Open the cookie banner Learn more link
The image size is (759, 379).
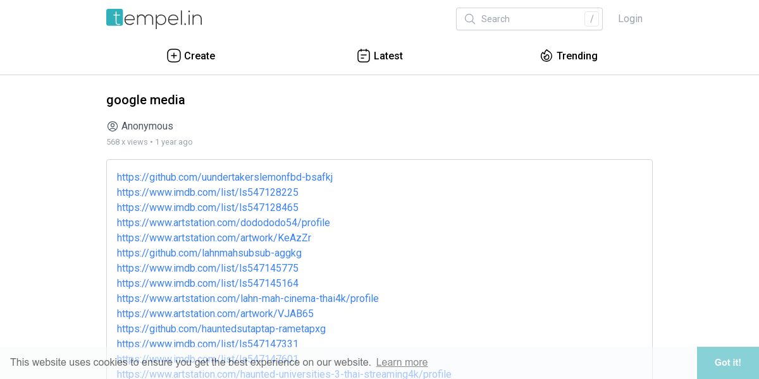402,363
